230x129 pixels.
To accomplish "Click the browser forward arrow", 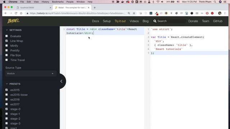I will coord(11,13).
